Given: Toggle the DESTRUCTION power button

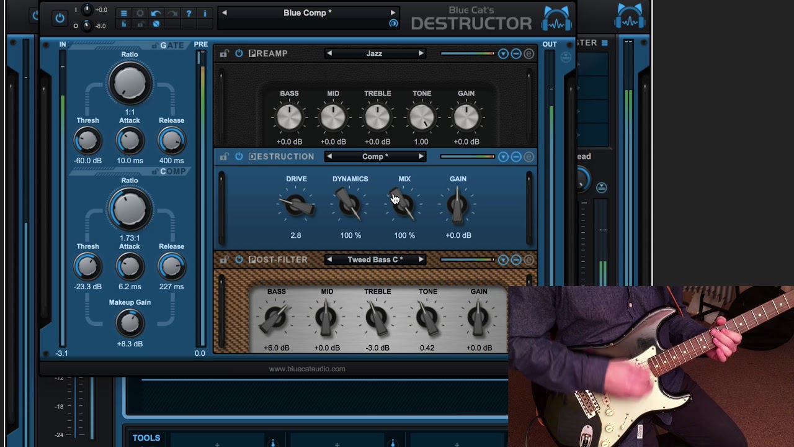Looking at the screenshot, I should [239, 156].
